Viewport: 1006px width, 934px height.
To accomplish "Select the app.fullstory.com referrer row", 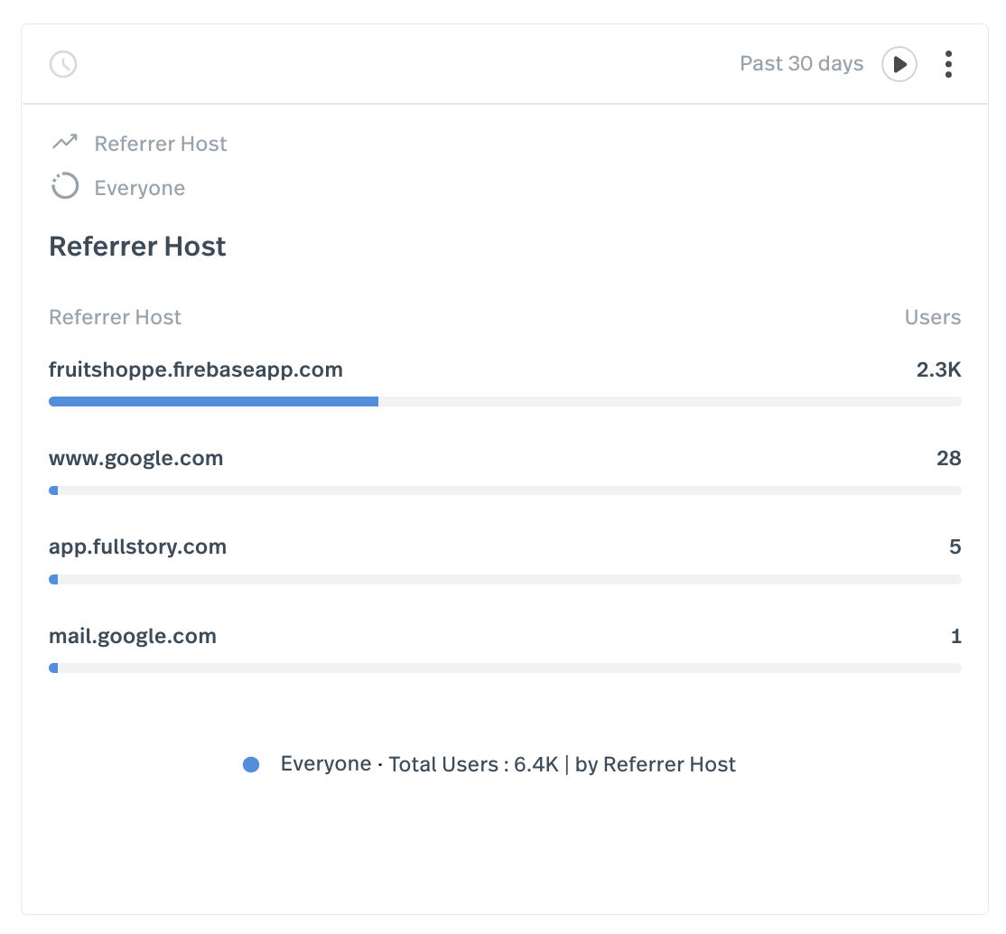I will tap(137, 546).
